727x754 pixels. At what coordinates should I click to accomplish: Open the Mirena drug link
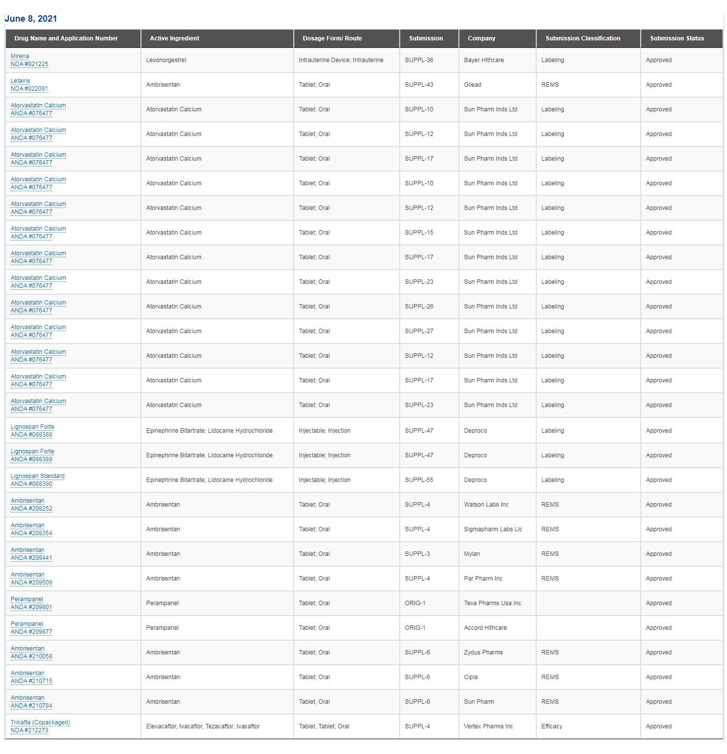tap(20, 56)
